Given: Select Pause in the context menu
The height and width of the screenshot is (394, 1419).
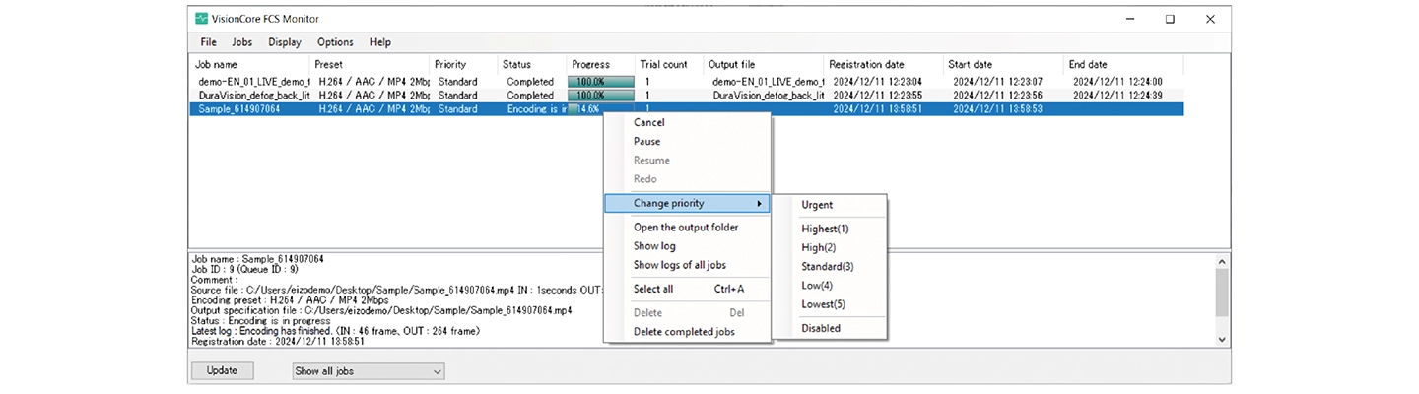Looking at the screenshot, I should coord(646,142).
